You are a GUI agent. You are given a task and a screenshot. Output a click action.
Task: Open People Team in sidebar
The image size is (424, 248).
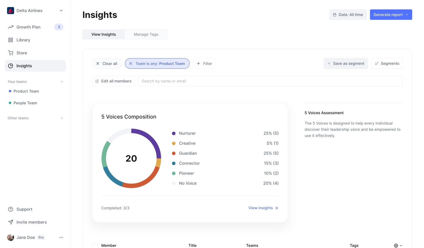pos(25,103)
